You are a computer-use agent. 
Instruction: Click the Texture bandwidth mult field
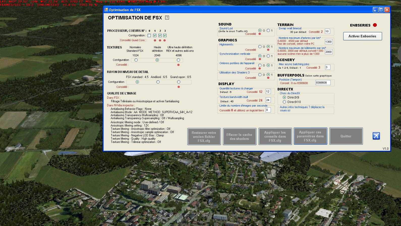point(268,100)
